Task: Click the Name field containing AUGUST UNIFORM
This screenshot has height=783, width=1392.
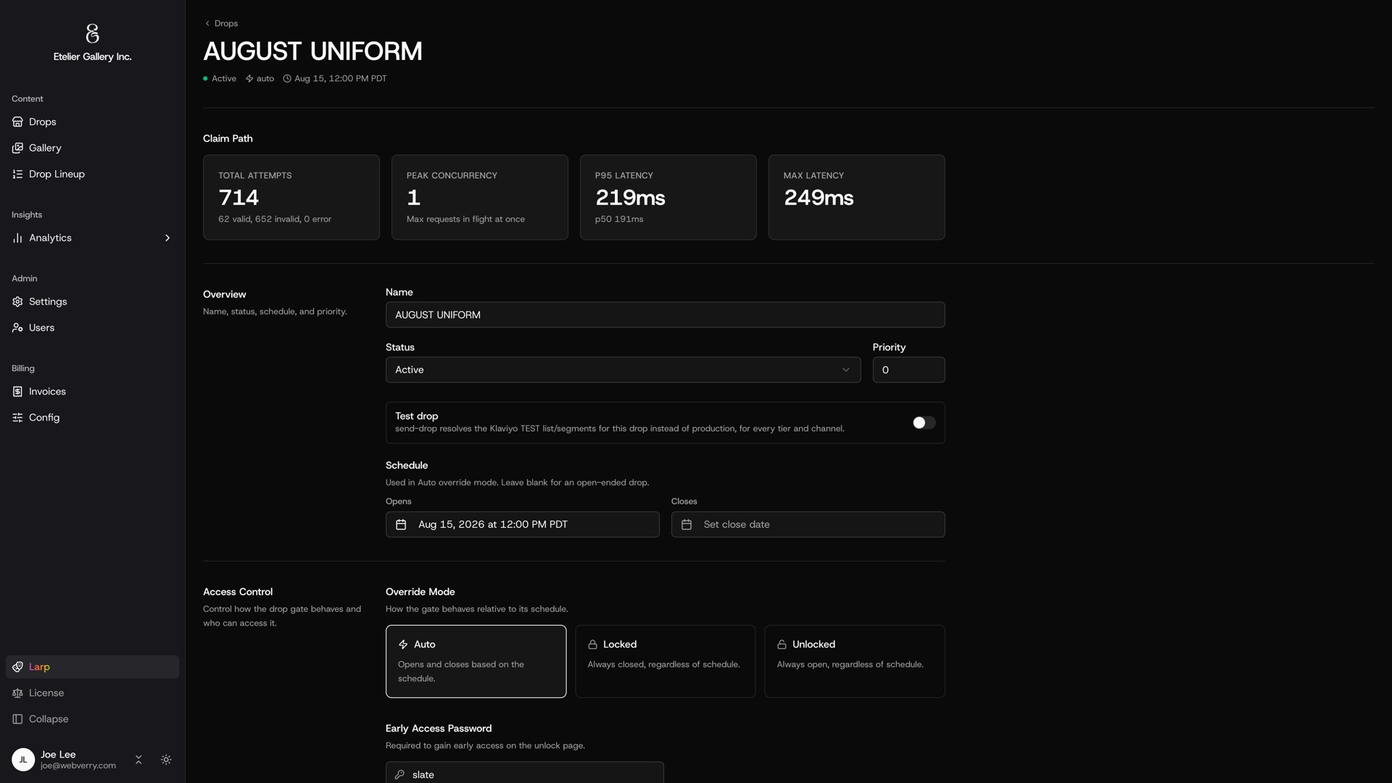Action: pyautogui.click(x=665, y=315)
